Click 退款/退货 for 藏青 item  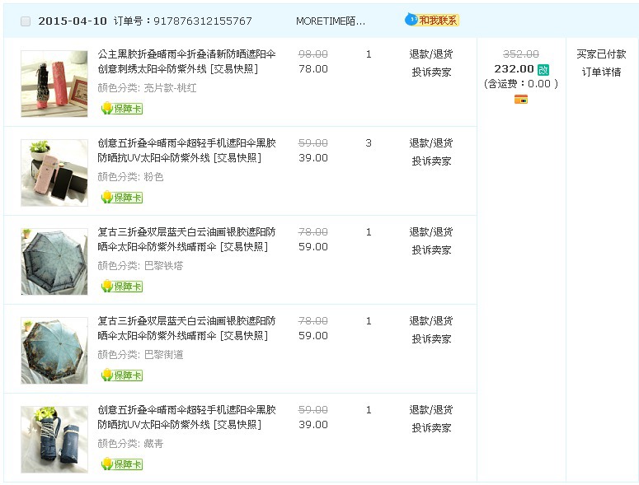click(431, 410)
